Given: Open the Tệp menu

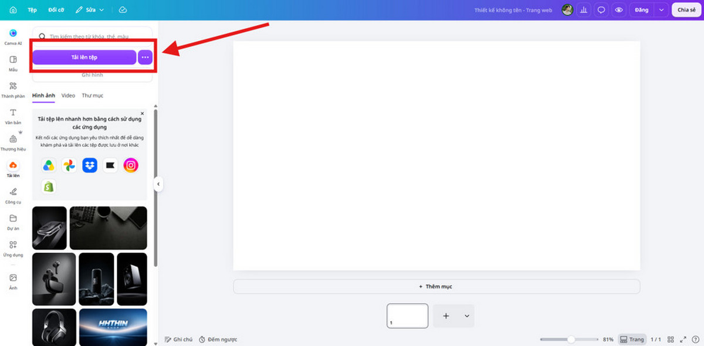Looking at the screenshot, I should coord(32,10).
